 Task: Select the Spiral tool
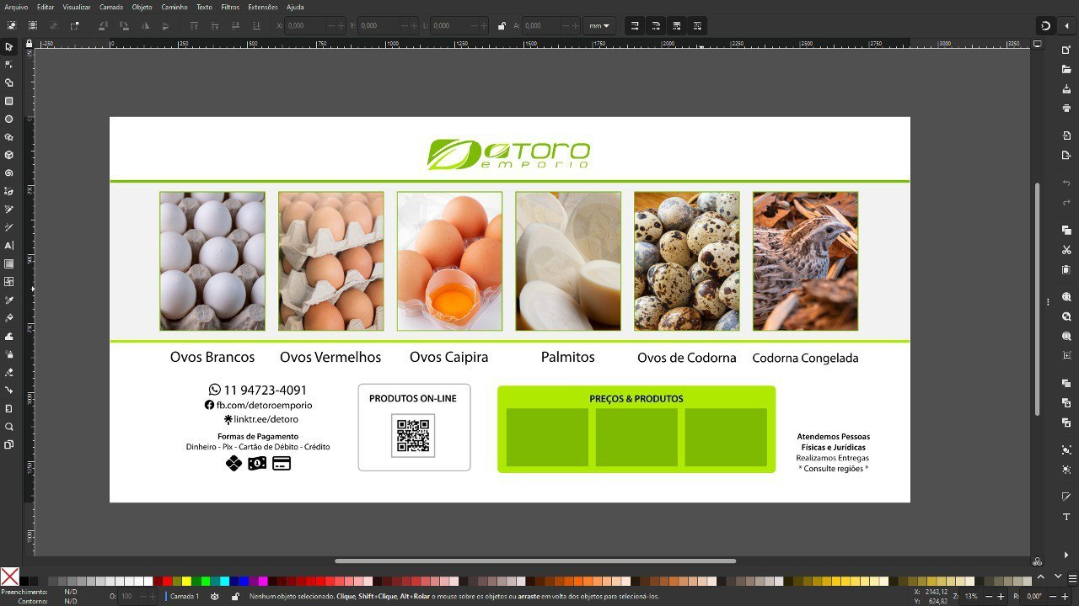[9, 173]
